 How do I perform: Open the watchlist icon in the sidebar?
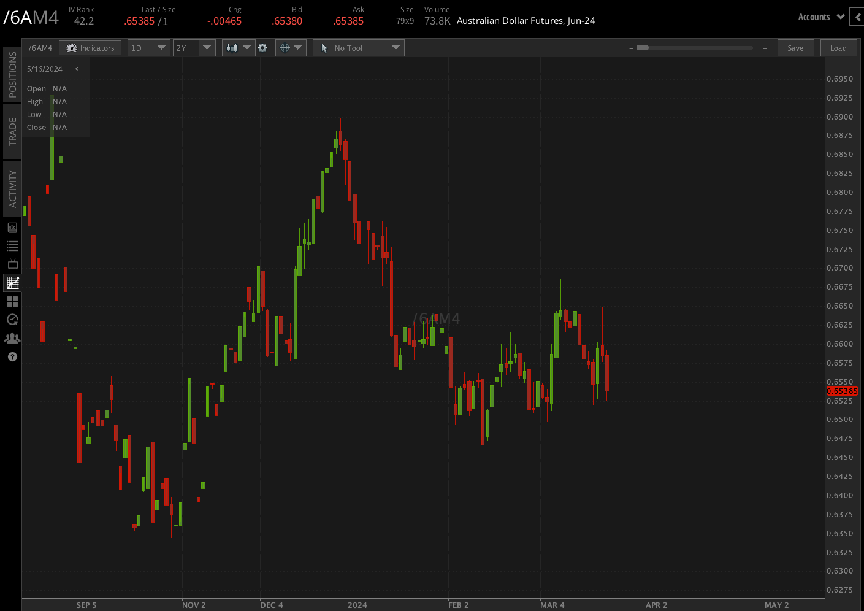12,245
